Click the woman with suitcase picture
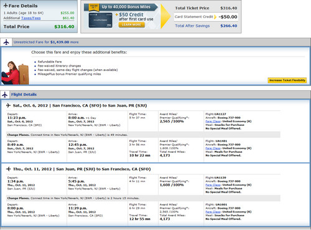311x230 pixels. coord(15,73)
